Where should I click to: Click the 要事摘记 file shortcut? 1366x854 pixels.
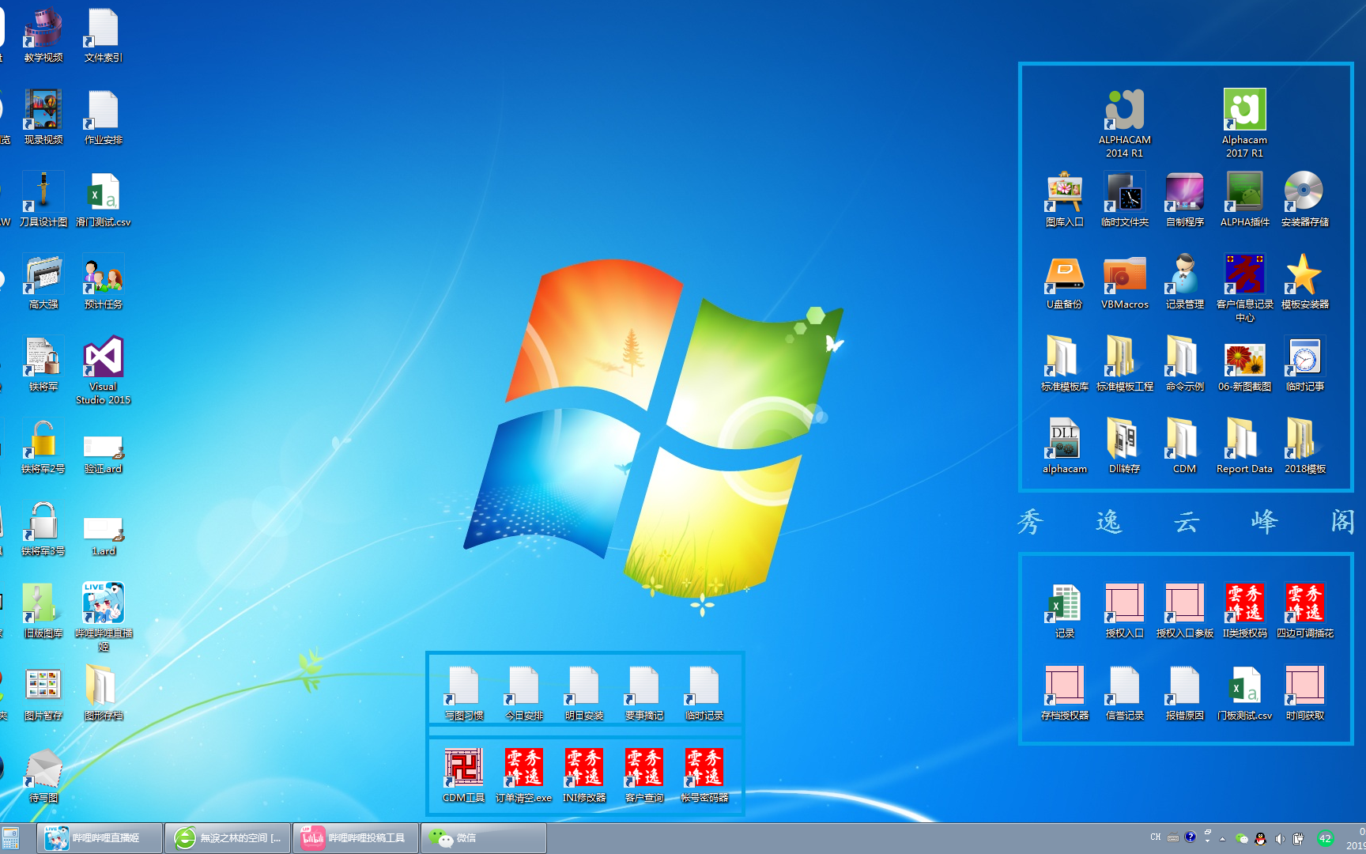(x=643, y=693)
